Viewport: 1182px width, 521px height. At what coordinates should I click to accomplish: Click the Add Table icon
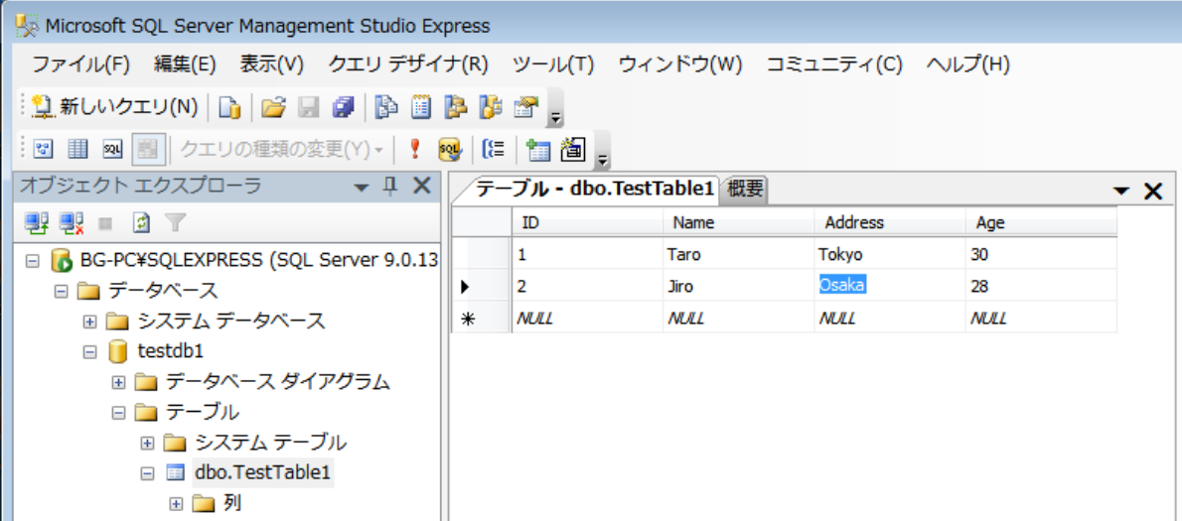(538, 149)
